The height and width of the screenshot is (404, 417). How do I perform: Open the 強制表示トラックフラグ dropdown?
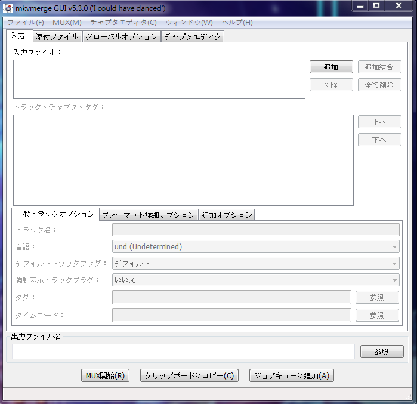256,280
